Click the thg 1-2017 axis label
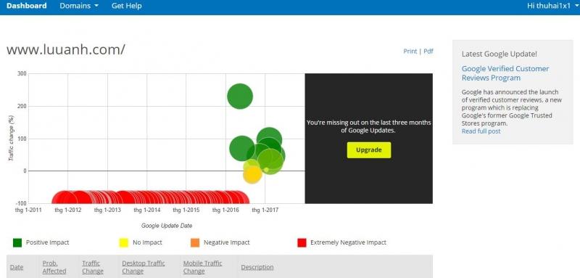The image size is (580, 278). click(x=265, y=210)
